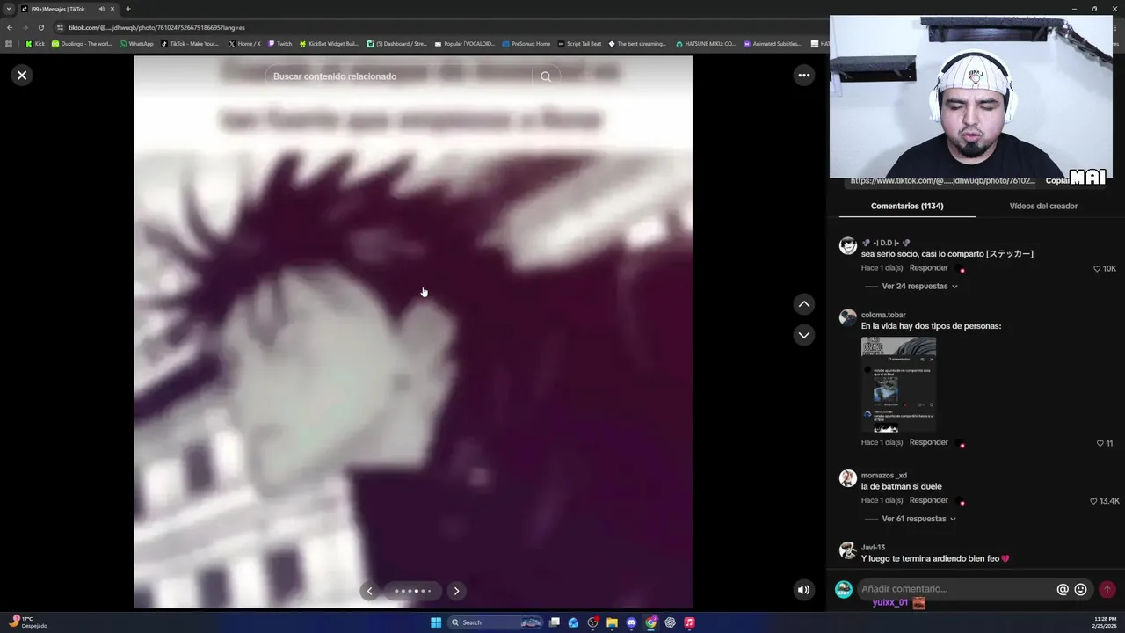Close the TikTok photo viewer with X
The image size is (1125, 633).
22,75
